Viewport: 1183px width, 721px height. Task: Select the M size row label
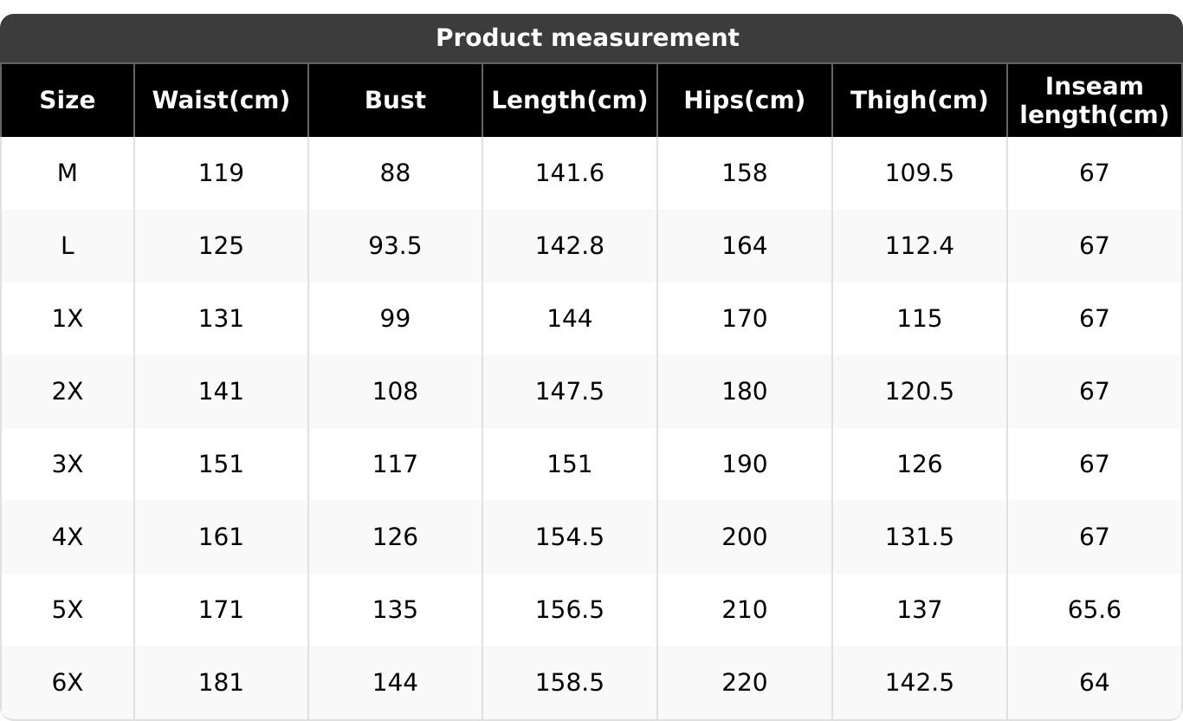click(x=68, y=173)
